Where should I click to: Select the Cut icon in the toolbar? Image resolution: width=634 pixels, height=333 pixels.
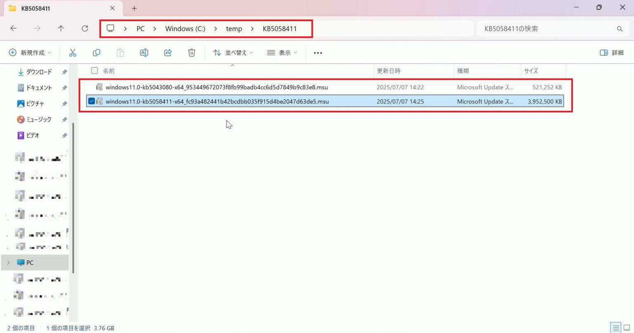coord(73,52)
